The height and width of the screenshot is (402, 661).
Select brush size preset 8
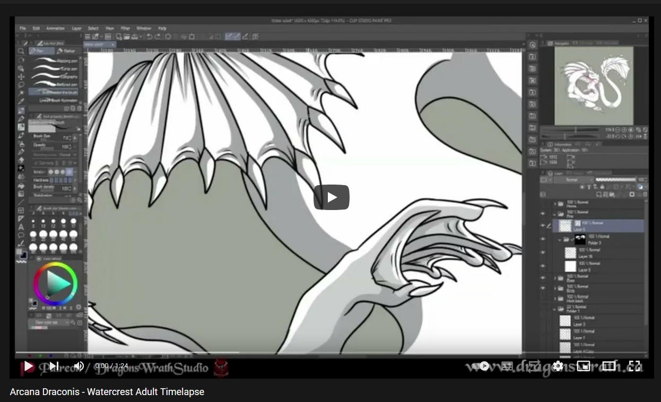[33, 223]
